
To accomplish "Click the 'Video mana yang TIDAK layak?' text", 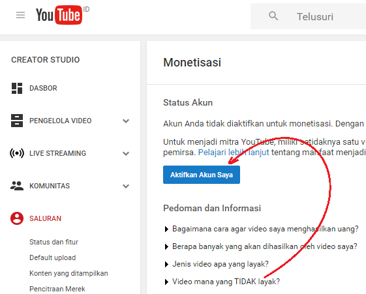I will click(x=226, y=282).
